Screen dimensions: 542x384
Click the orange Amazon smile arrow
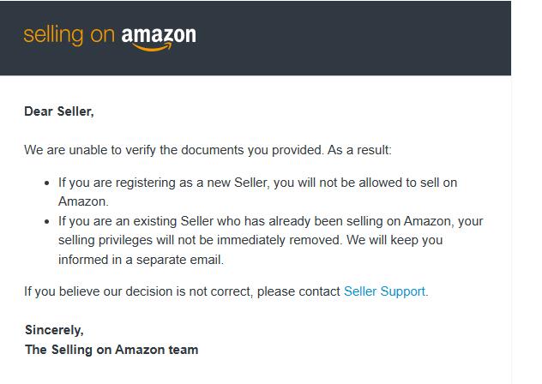coord(152,47)
